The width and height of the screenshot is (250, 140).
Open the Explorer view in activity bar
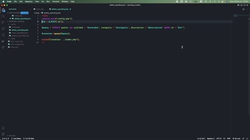pyautogui.click(x=4, y=10)
